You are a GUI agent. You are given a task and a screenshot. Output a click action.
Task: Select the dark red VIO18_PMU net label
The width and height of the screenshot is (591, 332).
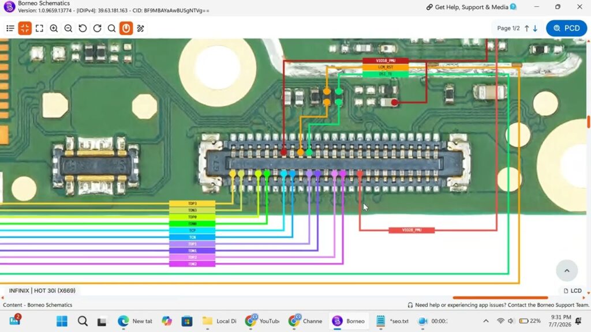click(385, 61)
